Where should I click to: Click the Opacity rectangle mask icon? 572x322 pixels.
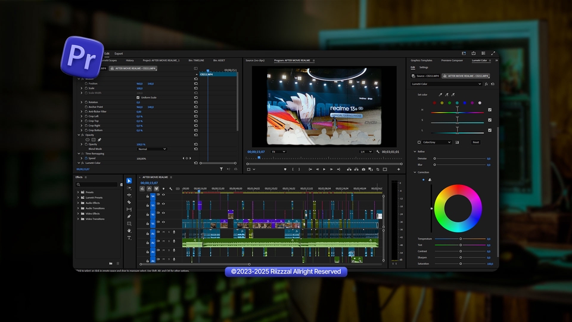click(94, 140)
